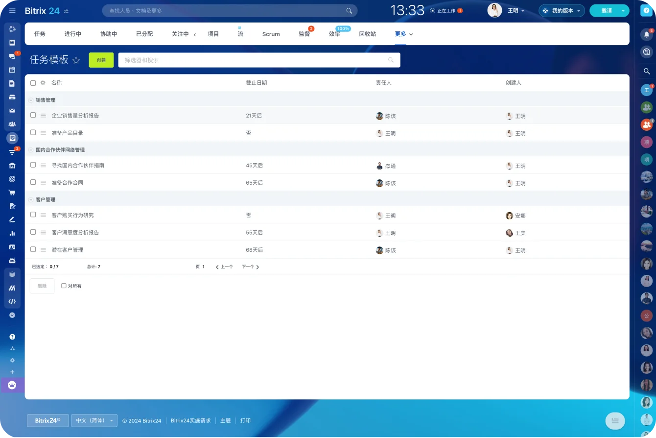
Task: Open the help question mark icon
Action: pyautogui.click(x=646, y=11)
